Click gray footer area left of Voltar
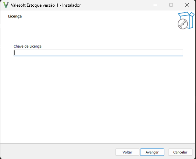The height and width of the screenshot is (159, 196). 58,152
